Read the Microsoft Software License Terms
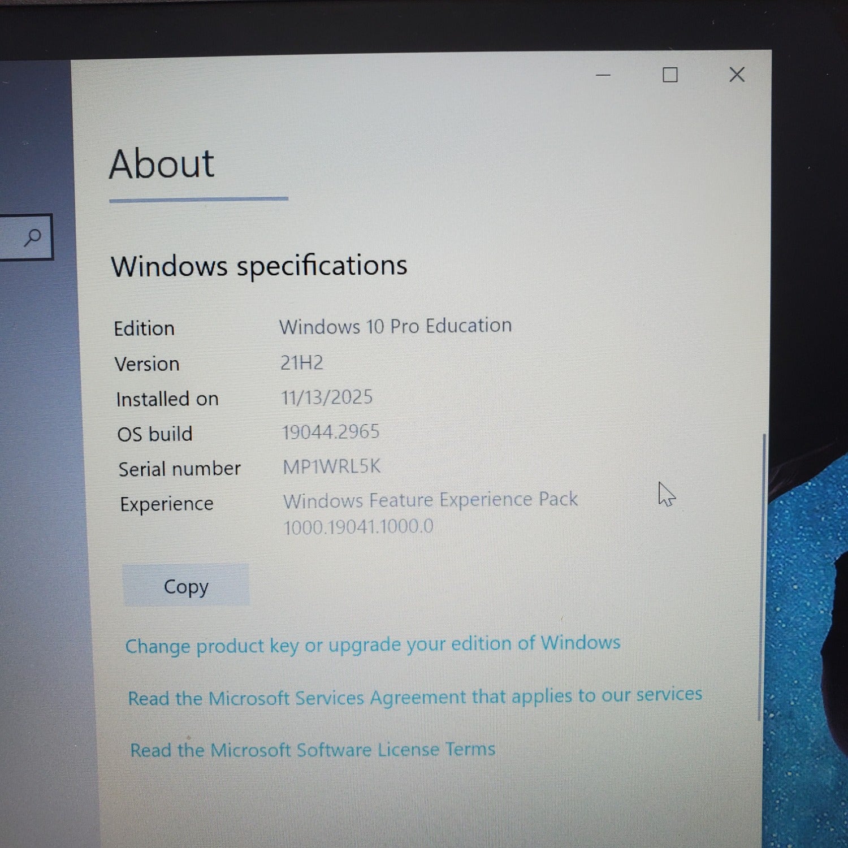The width and height of the screenshot is (848, 848). pyautogui.click(x=313, y=750)
